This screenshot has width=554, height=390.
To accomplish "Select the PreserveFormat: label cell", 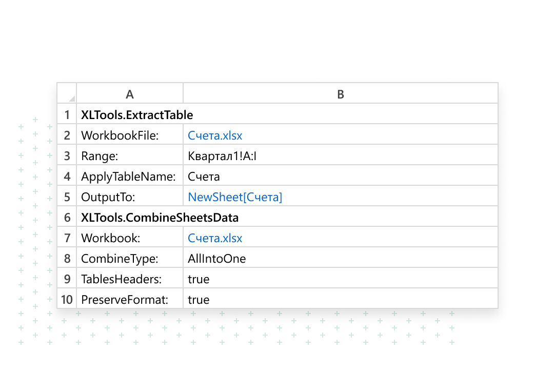I will click(125, 300).
